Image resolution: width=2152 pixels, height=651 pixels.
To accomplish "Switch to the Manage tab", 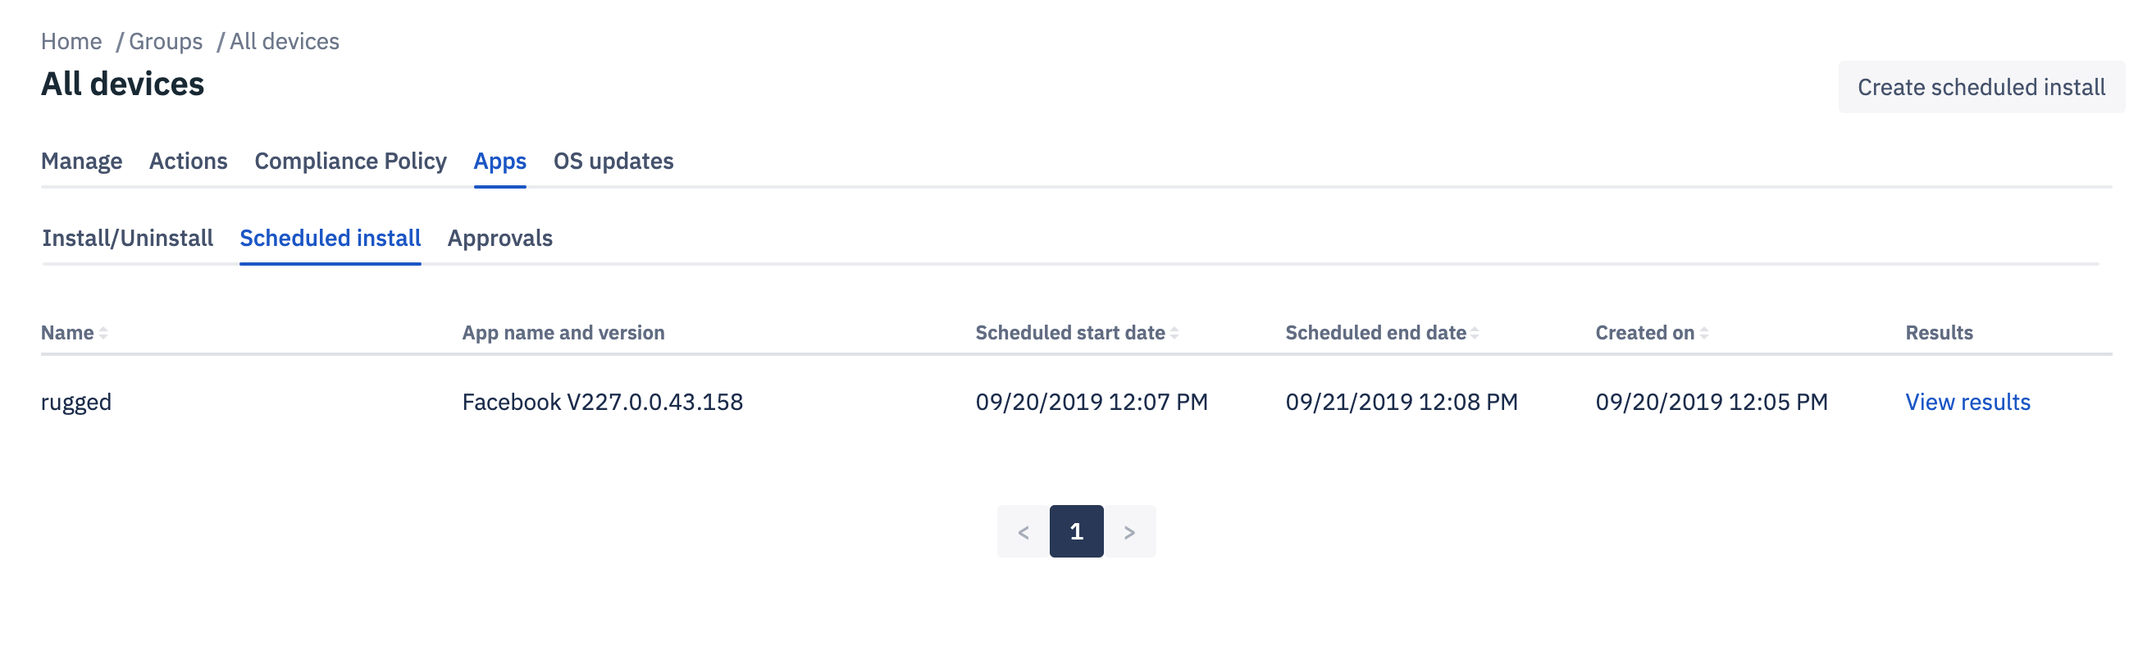I will 82,161.
